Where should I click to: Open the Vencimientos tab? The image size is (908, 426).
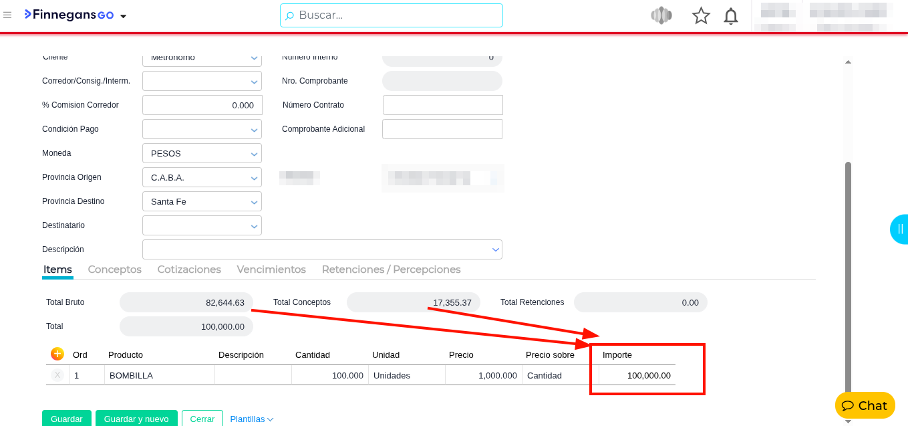click(x=271, y=270)
